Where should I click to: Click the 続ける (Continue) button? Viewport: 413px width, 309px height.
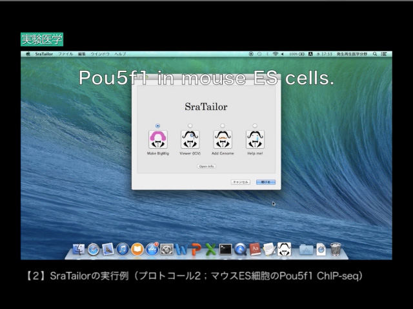click(x=265, y=182)
